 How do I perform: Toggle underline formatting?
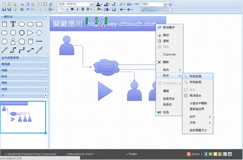(83, 9)
